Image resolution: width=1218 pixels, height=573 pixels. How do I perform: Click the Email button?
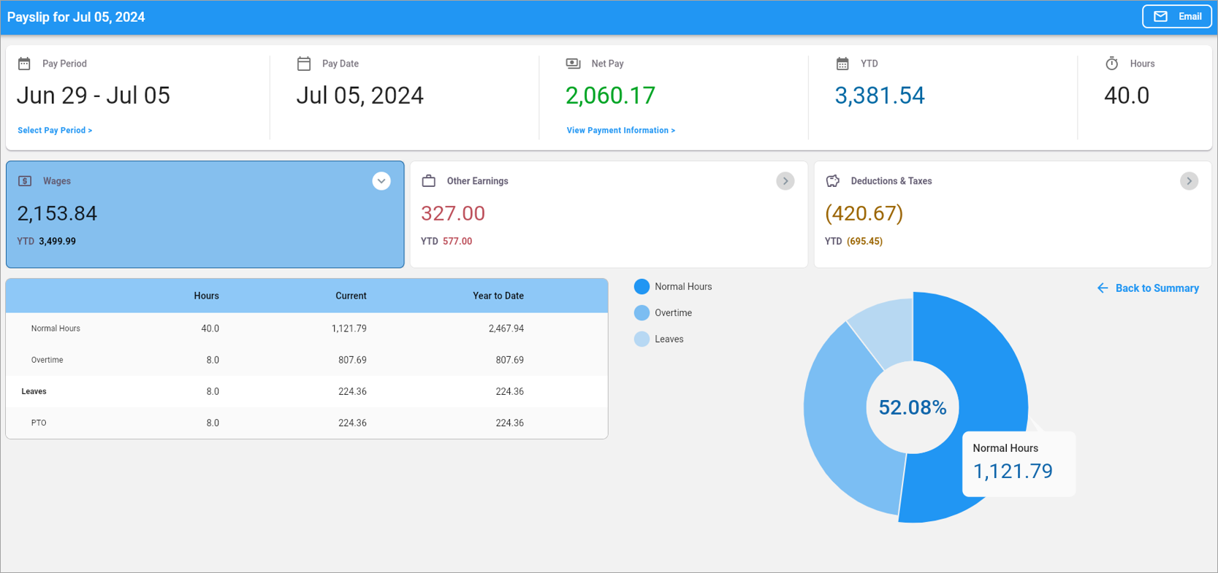(x=1176, y=17)
